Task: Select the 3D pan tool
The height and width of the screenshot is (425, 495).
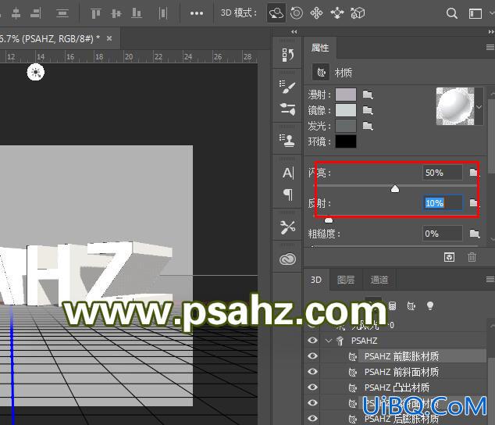Action: point(316,13)
